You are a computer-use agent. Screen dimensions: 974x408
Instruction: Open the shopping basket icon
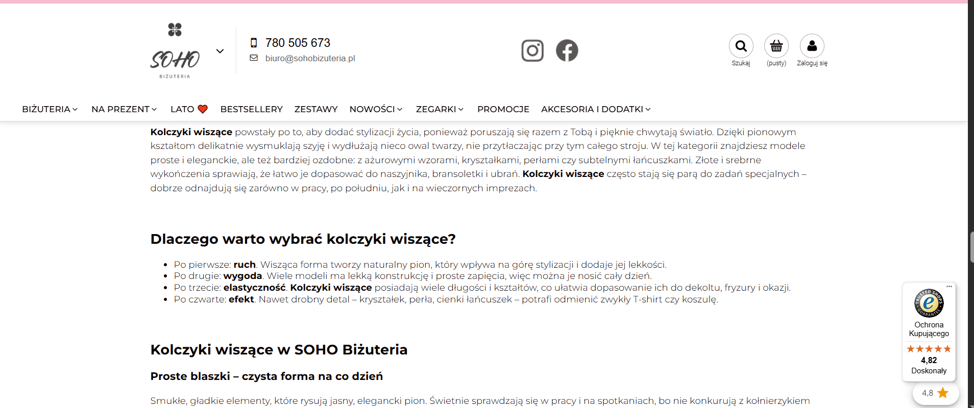click(x=776, y=46)
